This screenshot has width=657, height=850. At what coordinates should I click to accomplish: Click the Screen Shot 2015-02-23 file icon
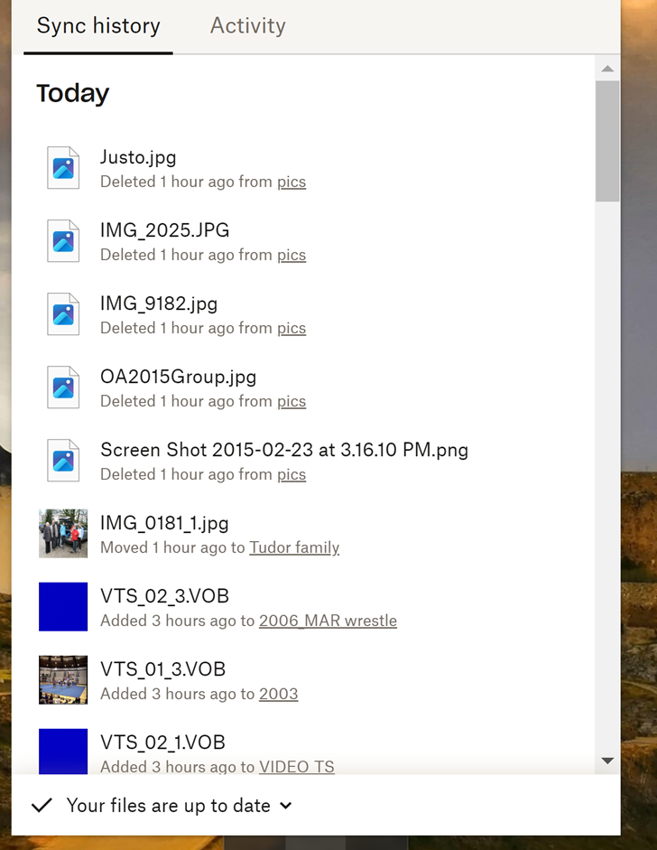63,461
